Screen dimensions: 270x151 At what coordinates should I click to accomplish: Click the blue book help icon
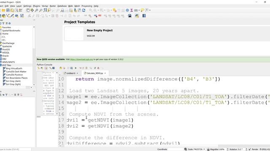tap(144, 16)
